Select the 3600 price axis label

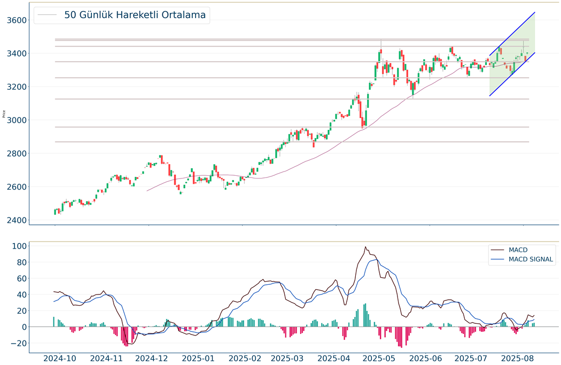click(x=17, y=20)
